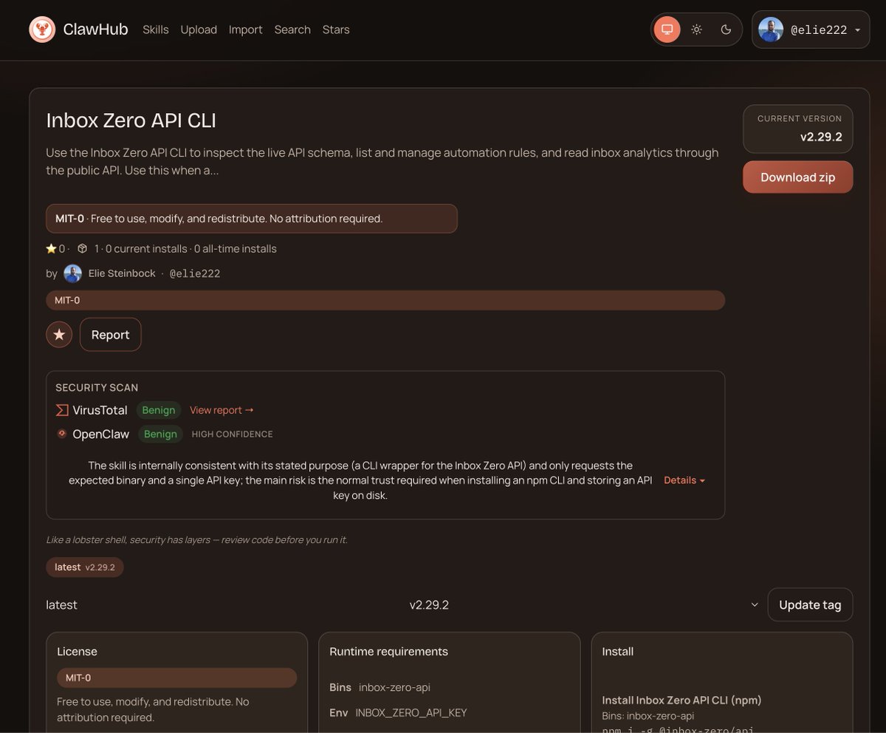
Task: Click the Update tag button
Action: click(810, 604)
